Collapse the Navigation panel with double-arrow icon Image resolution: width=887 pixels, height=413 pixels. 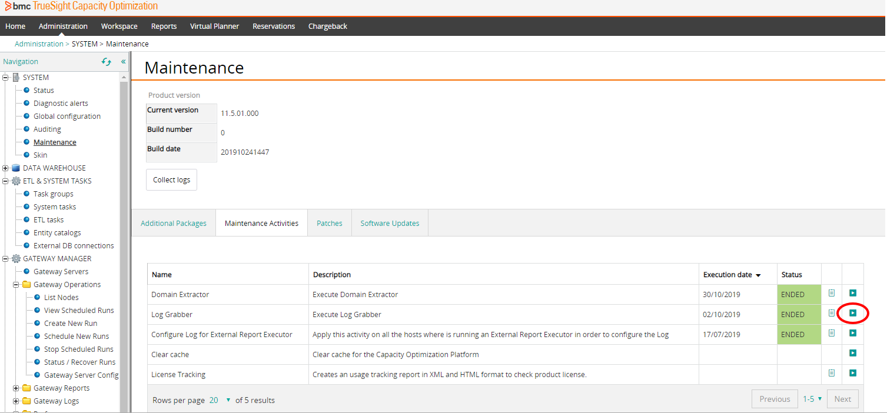(124, 62)
